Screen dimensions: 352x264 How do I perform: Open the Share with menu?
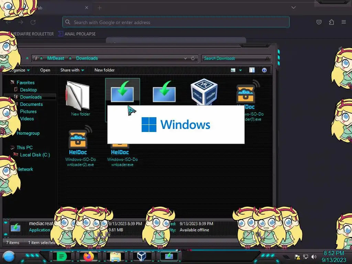pos(72,70)
